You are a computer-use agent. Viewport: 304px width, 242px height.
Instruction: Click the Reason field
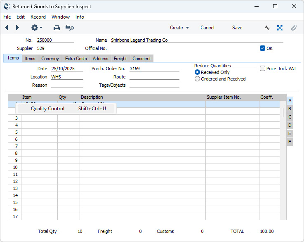67,85
